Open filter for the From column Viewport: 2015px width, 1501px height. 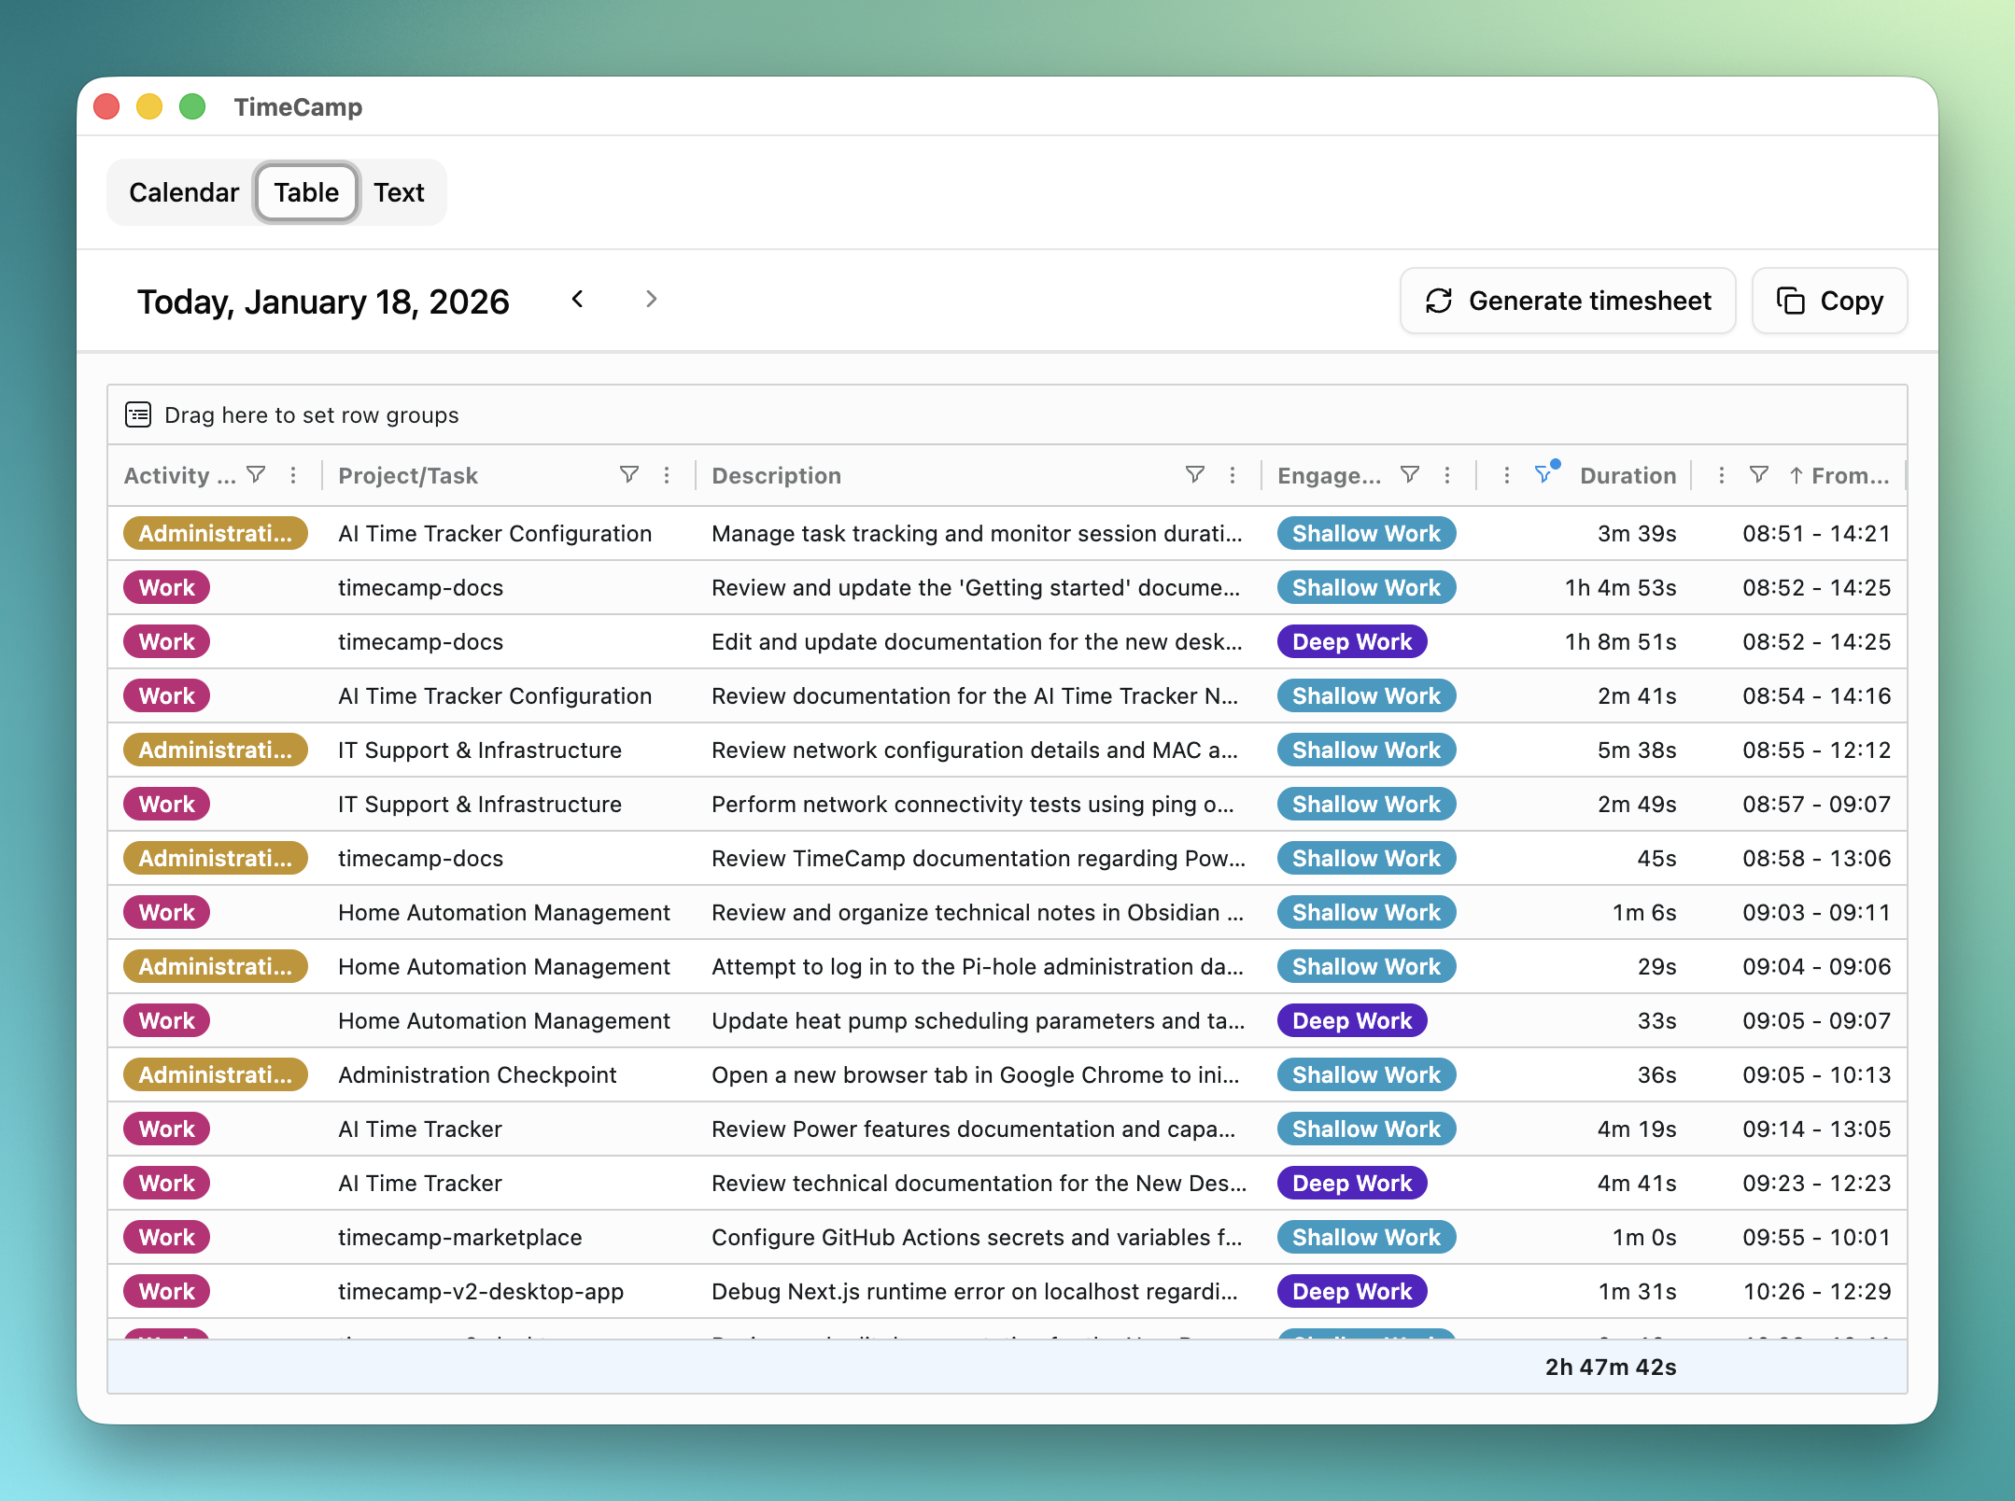coord(1759,475)
